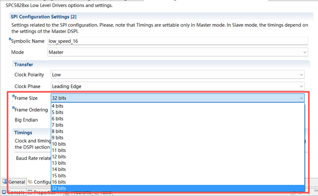The width and height of the screenshot is (318, 196).
Task: Click the Big Endian label
Action: point(26,120)
